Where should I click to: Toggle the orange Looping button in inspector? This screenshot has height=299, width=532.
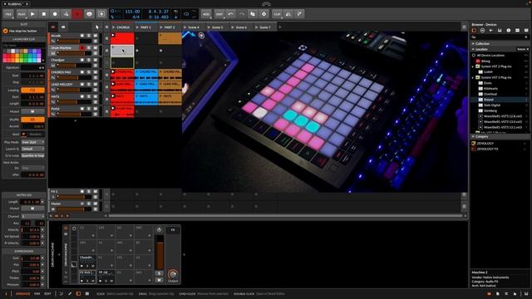(32, 91)
